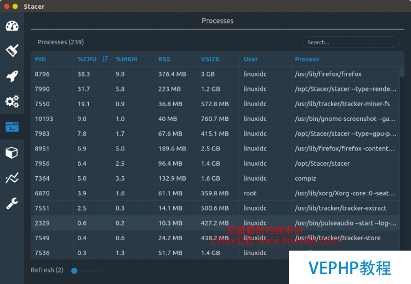Screen dimensions: 411x284
Task: Open the System Cleaner brush icon
Action: (x=12, y=50)
